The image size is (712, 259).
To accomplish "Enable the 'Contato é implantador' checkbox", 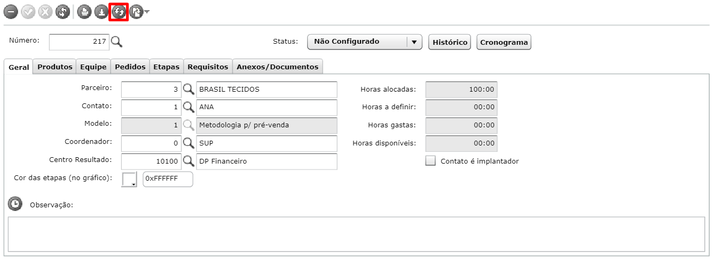I will point(431,161).
